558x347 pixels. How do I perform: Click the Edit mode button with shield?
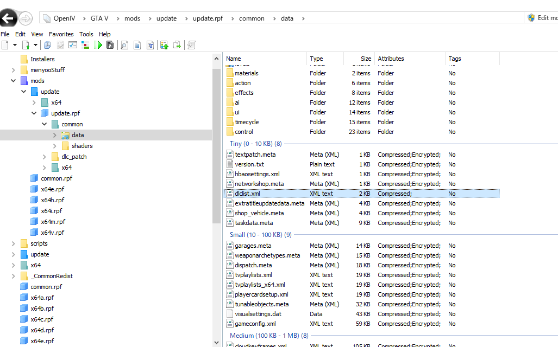click(542, 18)
